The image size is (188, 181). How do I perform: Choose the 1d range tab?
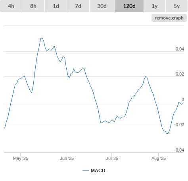pos(56,6)
